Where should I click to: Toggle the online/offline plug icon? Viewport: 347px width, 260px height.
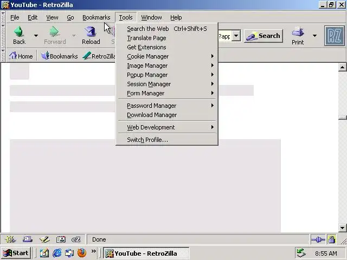tap(318, 239)
